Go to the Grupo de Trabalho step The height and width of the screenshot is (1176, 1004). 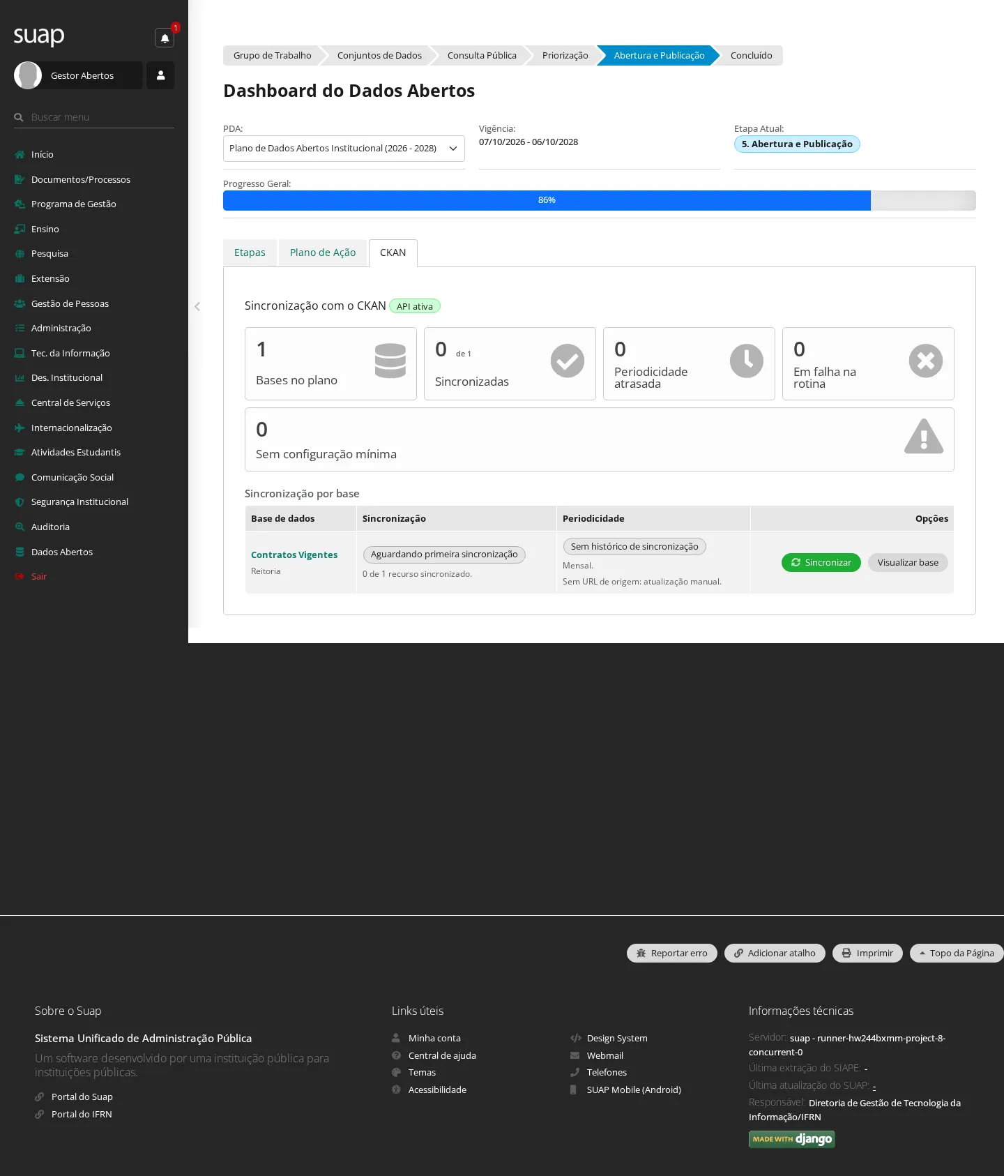(x=273, y=56)
